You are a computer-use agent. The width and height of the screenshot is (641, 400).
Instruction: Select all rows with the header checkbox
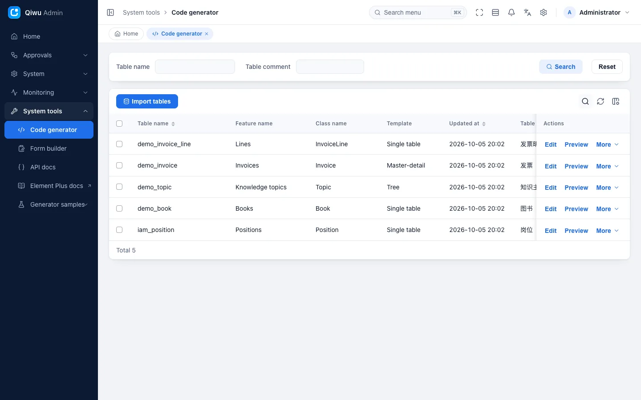point(119,124)
